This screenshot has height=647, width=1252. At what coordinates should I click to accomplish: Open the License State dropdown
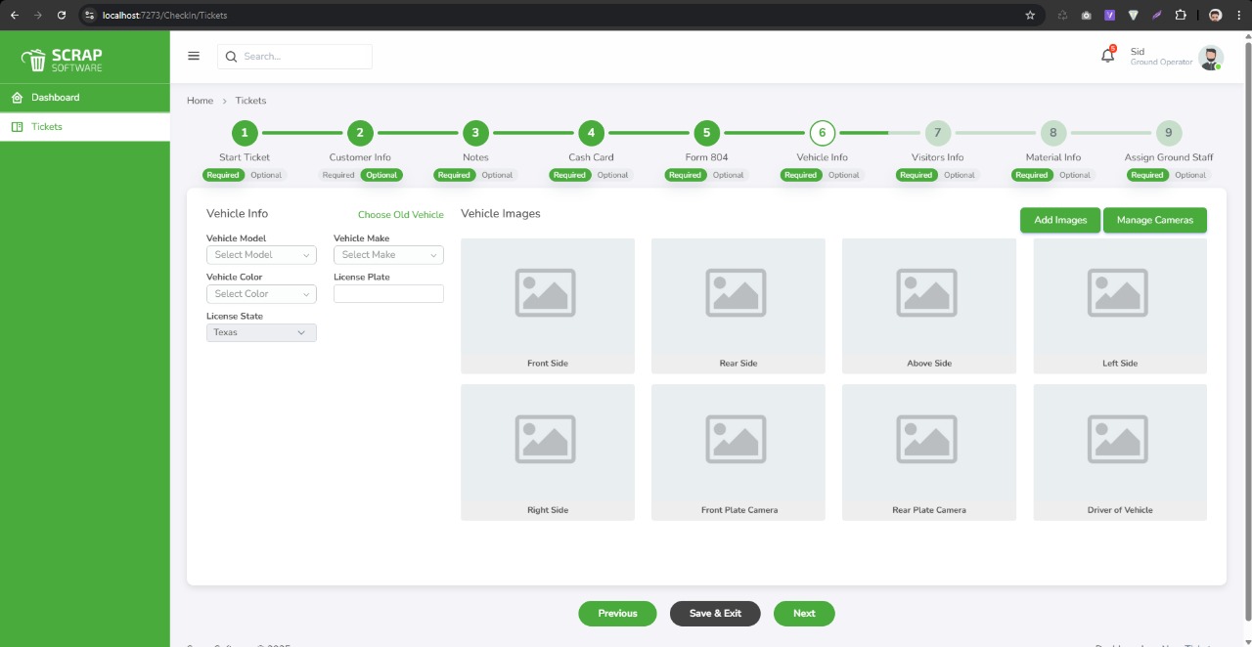261,332
